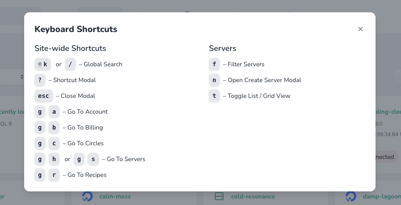Click the DigitalOcean icon beside damp-lagoon

coord(350,196)
